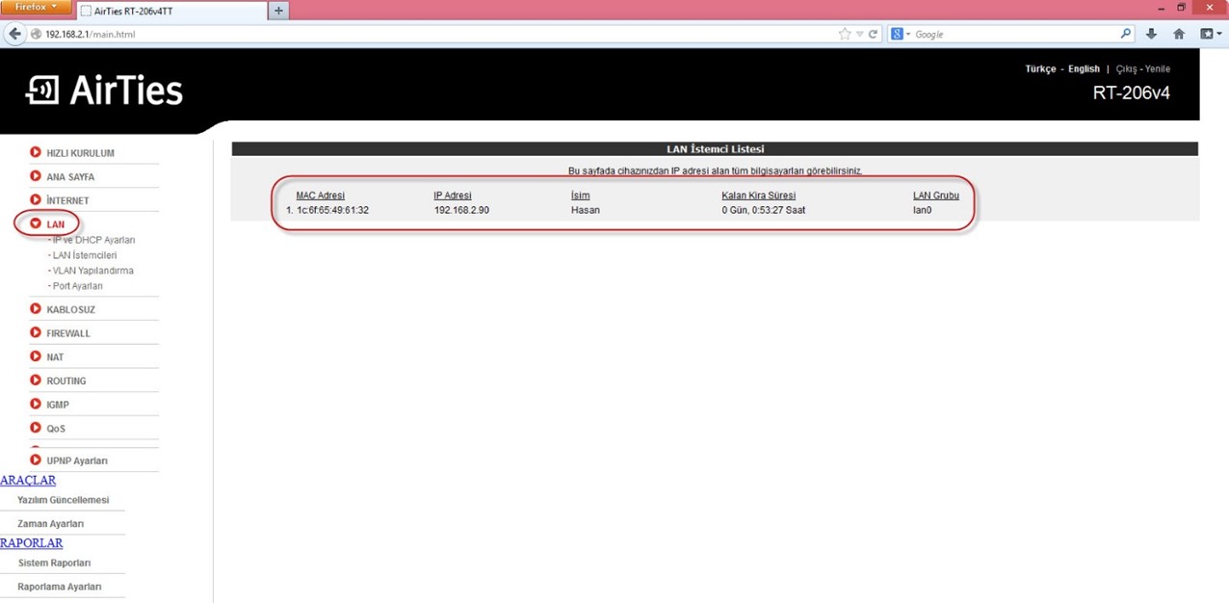This screenshot has height=603, width=1229.
Task: Click the ARAÇLAR link
Action: 28,481
